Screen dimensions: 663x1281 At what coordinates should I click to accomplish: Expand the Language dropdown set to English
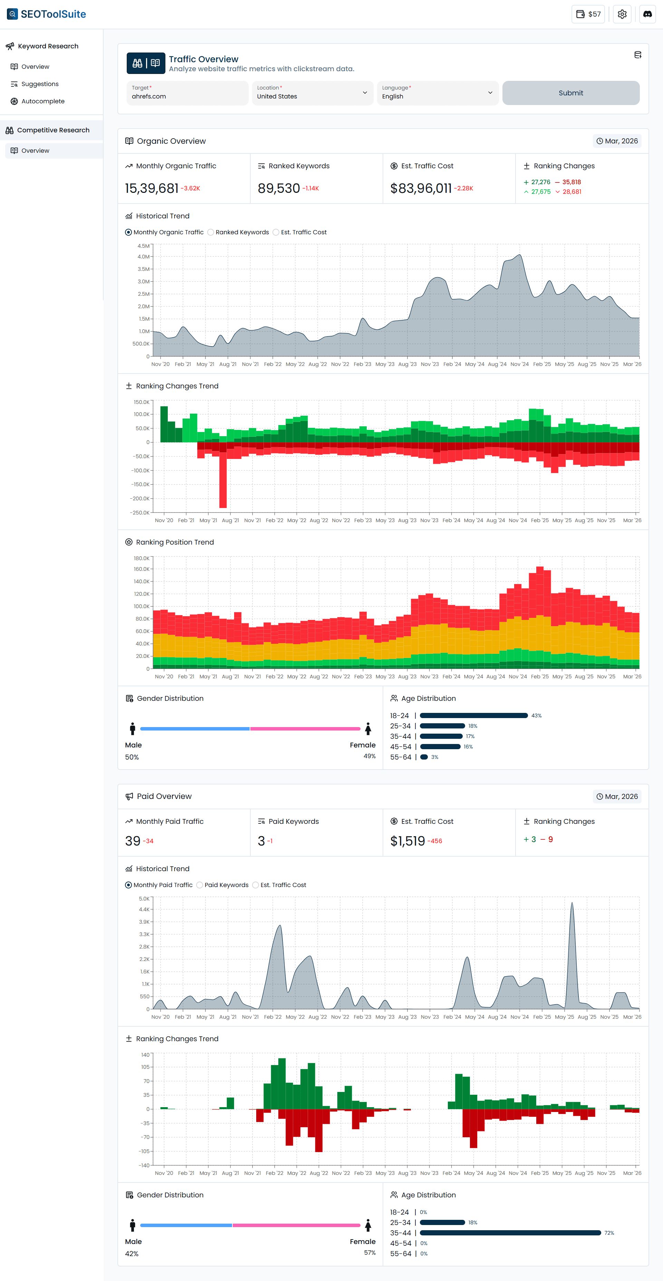tap(438, 93)
